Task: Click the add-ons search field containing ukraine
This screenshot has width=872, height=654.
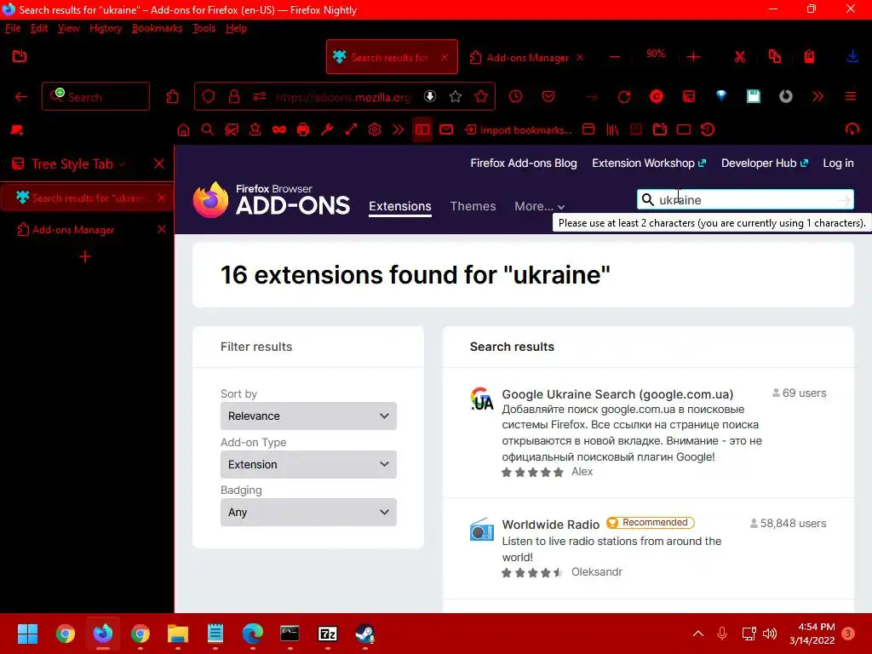Action: point(745,199)
